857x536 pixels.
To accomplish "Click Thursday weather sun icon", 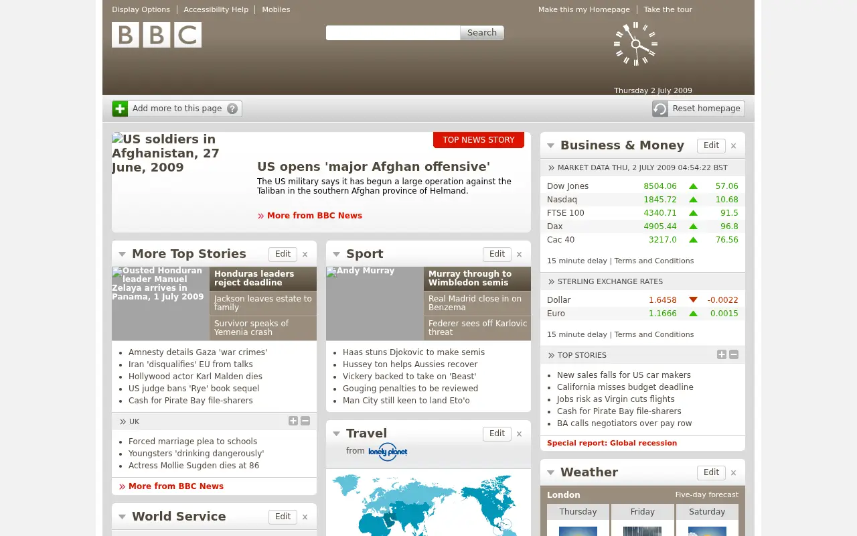I will [578, 531].
